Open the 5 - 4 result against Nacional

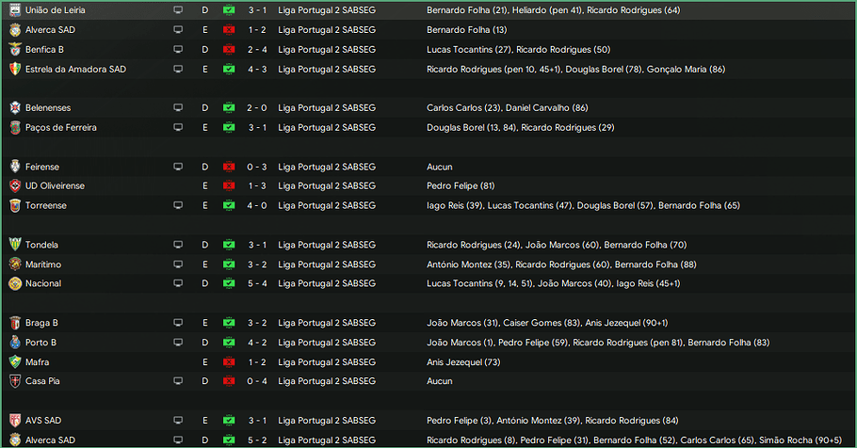click(256, 283)
